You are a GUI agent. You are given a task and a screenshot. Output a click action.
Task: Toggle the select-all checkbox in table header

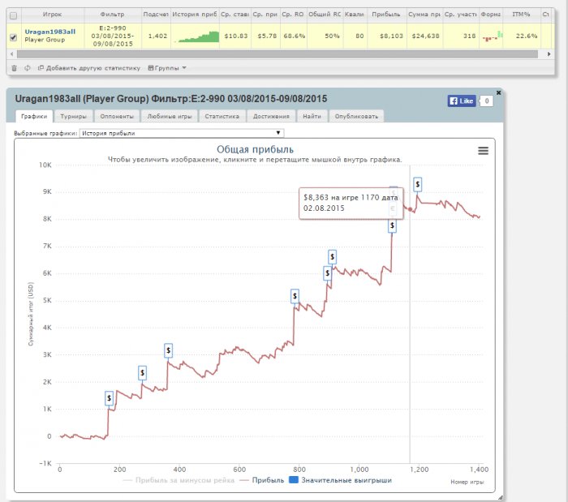12,15
